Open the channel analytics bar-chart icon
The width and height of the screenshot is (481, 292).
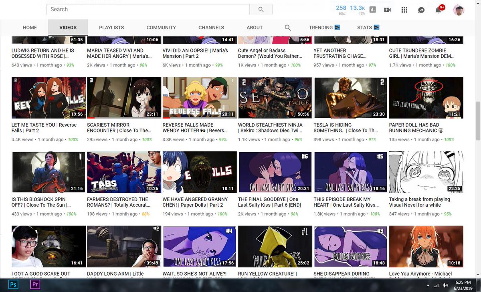coord(373,10)
